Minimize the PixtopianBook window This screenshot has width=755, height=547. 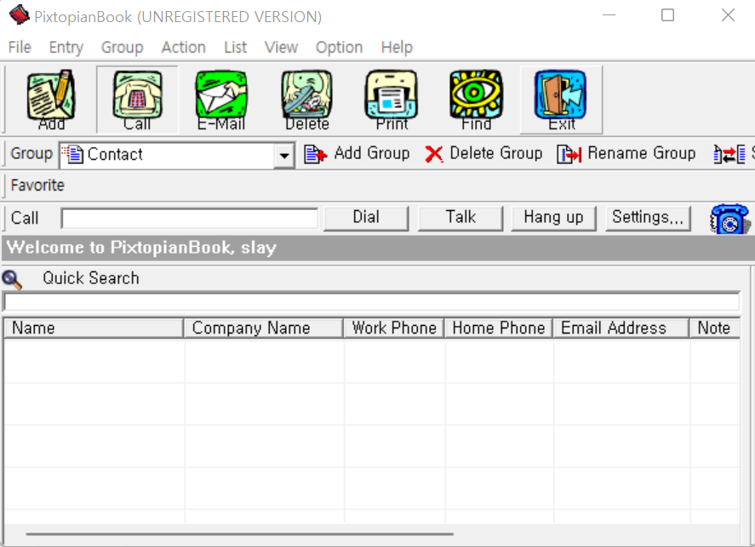(609, 15)
